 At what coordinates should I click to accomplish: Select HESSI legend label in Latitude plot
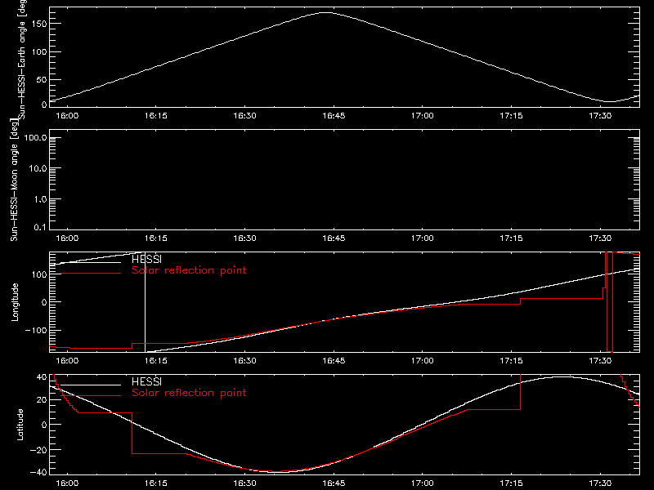click(146, 381)
